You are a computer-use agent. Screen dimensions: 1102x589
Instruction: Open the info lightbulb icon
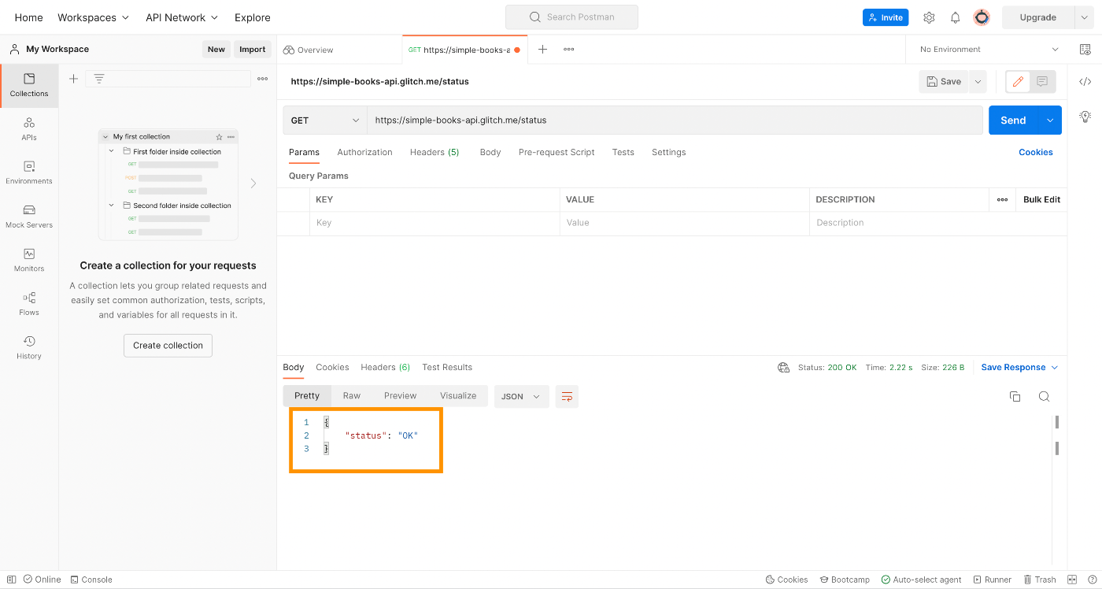(1085, 117)
